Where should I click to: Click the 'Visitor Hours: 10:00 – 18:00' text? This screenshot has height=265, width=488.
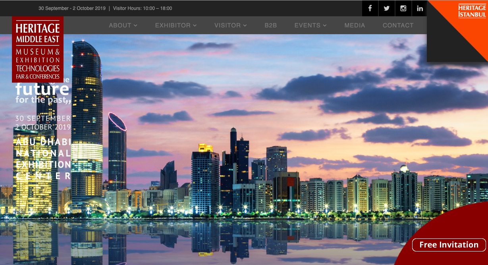[x=143, y=8]
